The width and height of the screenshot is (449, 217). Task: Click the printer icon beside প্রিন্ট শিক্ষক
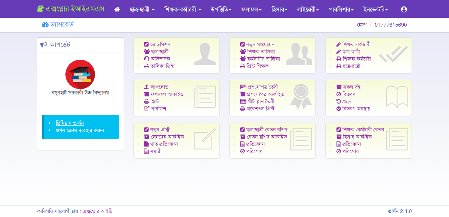243,66
